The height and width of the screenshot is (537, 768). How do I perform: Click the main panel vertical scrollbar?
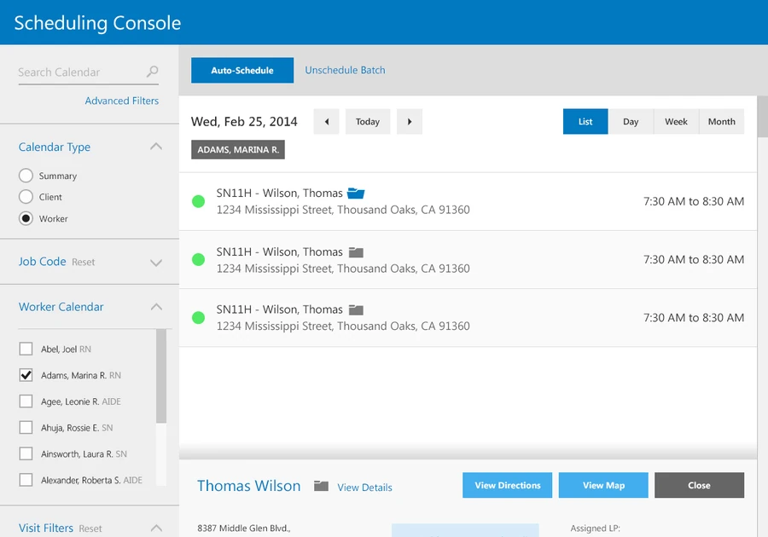tap(763, 117)
